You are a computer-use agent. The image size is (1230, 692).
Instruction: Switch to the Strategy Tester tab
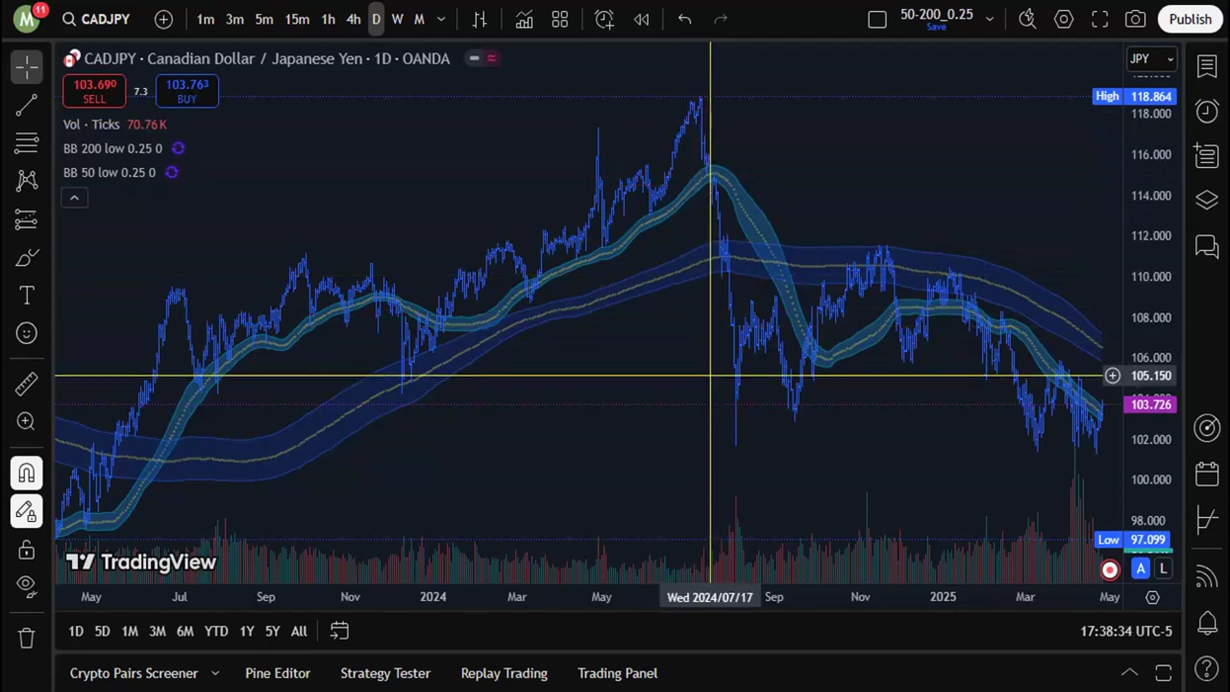coord(385,673)
